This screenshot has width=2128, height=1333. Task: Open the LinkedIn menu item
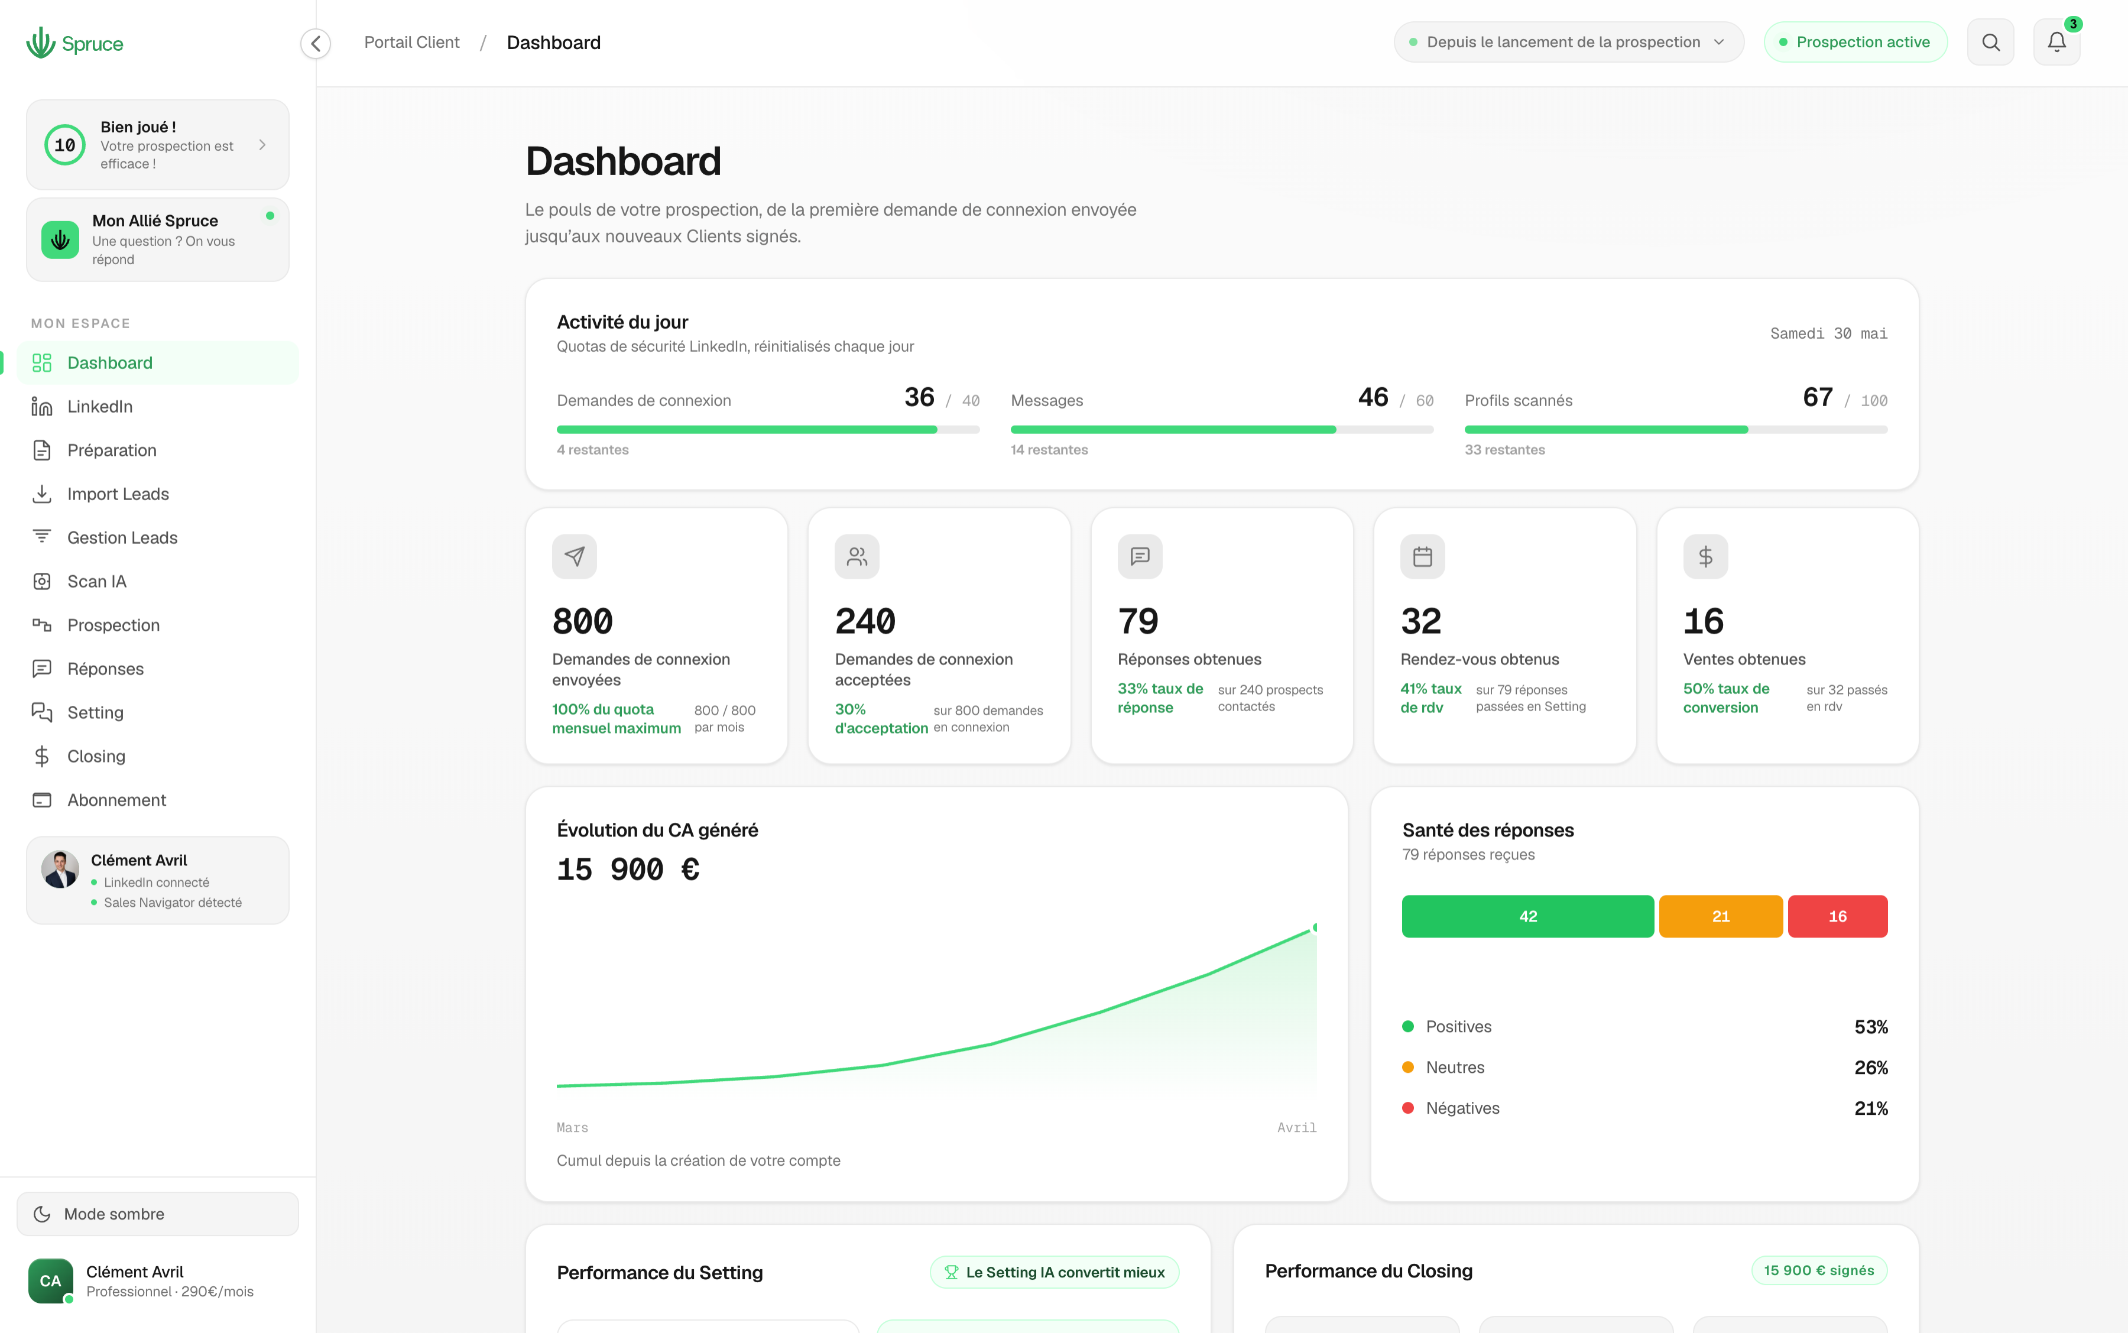(x=158, y=407)
